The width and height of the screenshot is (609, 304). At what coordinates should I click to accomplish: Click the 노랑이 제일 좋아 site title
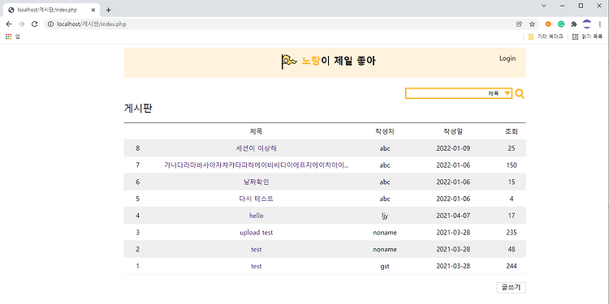(339, 61)
